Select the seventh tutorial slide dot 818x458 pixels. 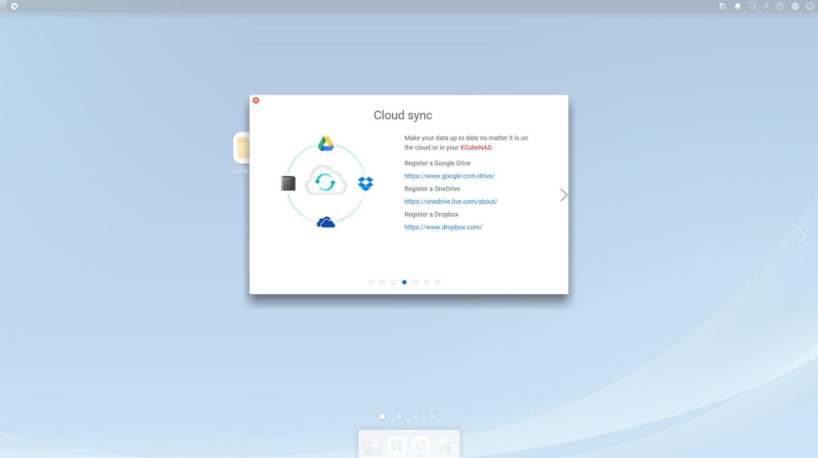(x=438, y=282)
